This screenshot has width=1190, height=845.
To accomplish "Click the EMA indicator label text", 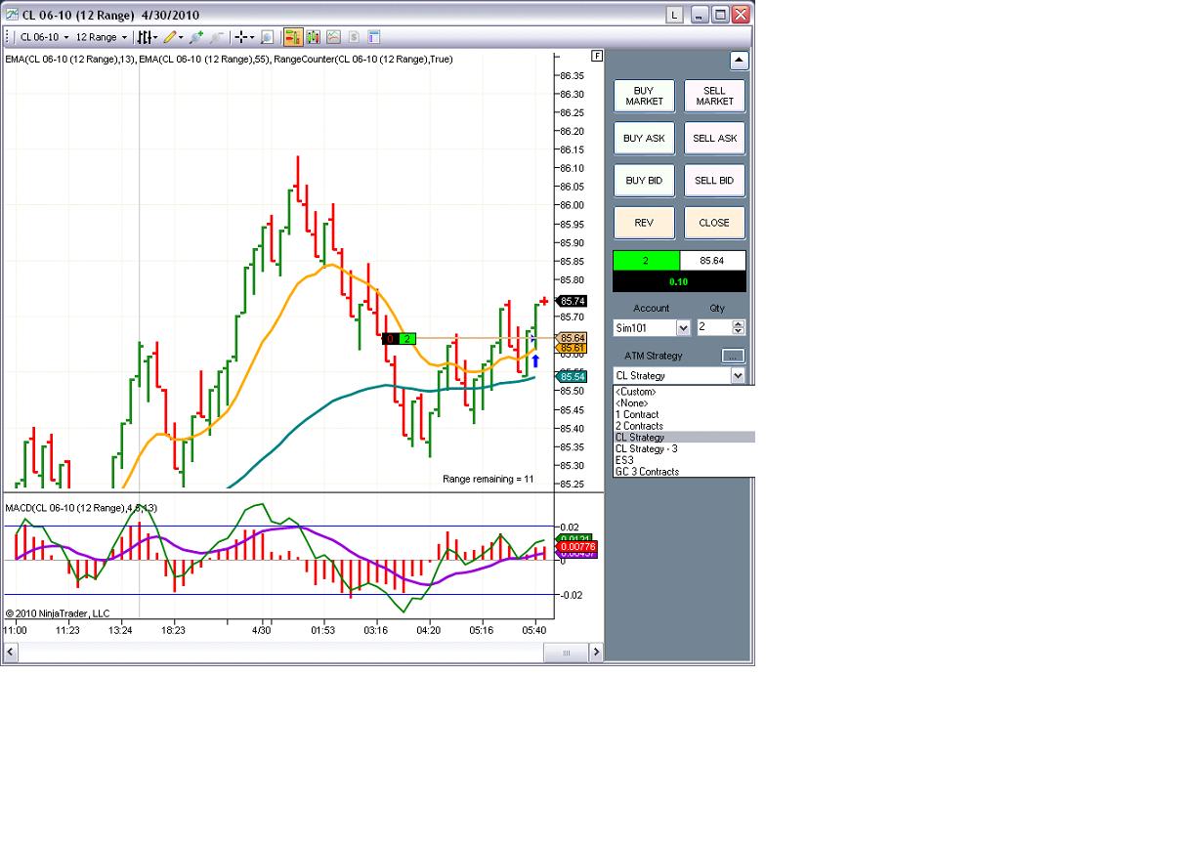I will coord(229,59).
